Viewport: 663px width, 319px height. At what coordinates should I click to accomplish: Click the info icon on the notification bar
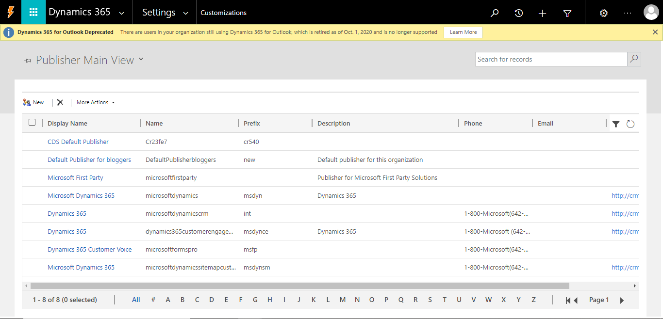tap(9, 32)
